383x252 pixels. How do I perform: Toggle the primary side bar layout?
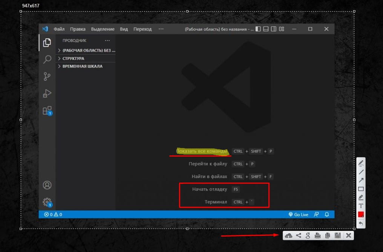258,29
